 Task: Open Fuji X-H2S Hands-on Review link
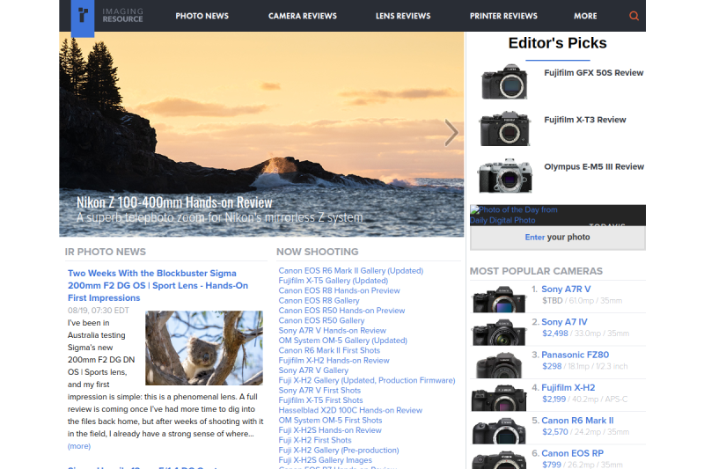330,430
